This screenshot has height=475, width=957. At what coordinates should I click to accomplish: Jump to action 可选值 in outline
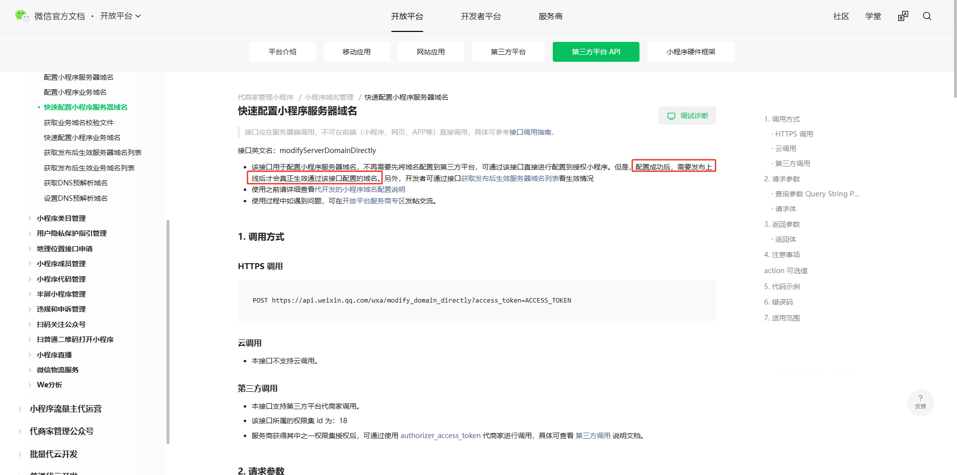pyautogui.click(x=786, y=271)
